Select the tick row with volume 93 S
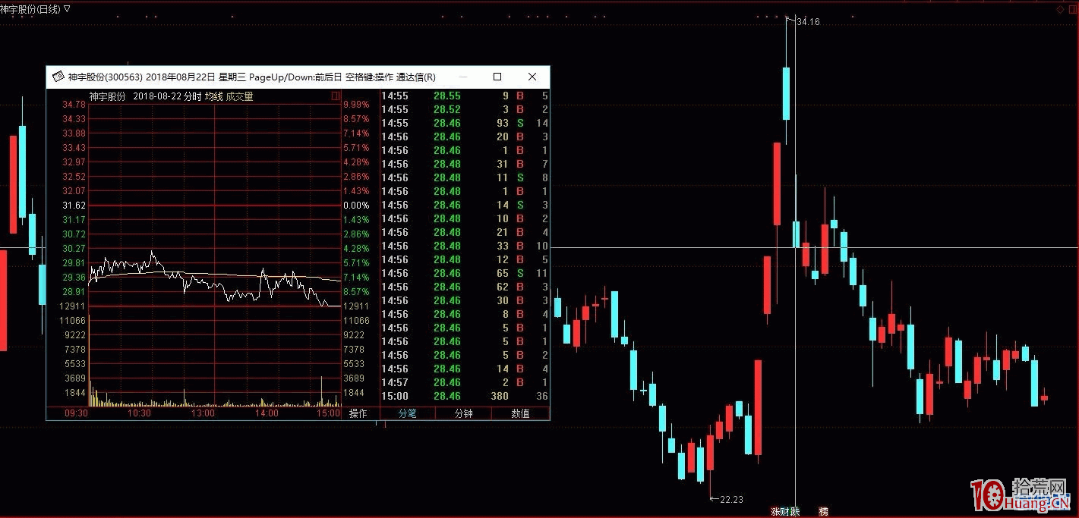 point(465,124)
